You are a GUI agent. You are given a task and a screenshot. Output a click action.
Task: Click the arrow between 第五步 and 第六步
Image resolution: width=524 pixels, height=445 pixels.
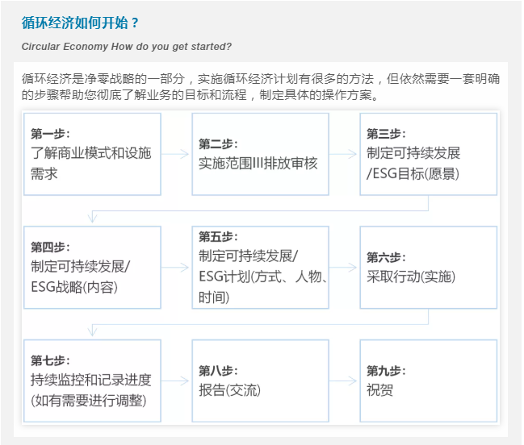pyautogui.click(x=344, y=268)
